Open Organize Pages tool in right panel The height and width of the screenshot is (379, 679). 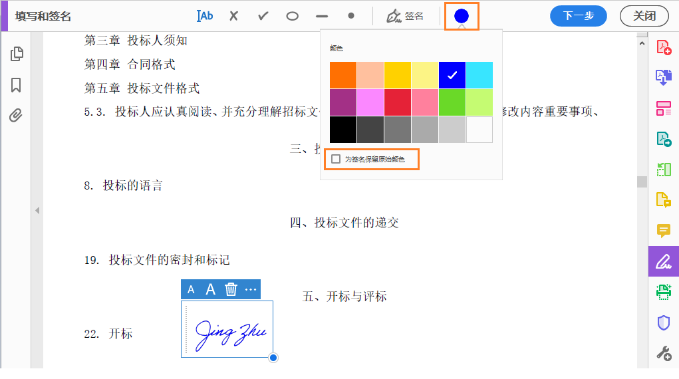[x=664, y=108]
